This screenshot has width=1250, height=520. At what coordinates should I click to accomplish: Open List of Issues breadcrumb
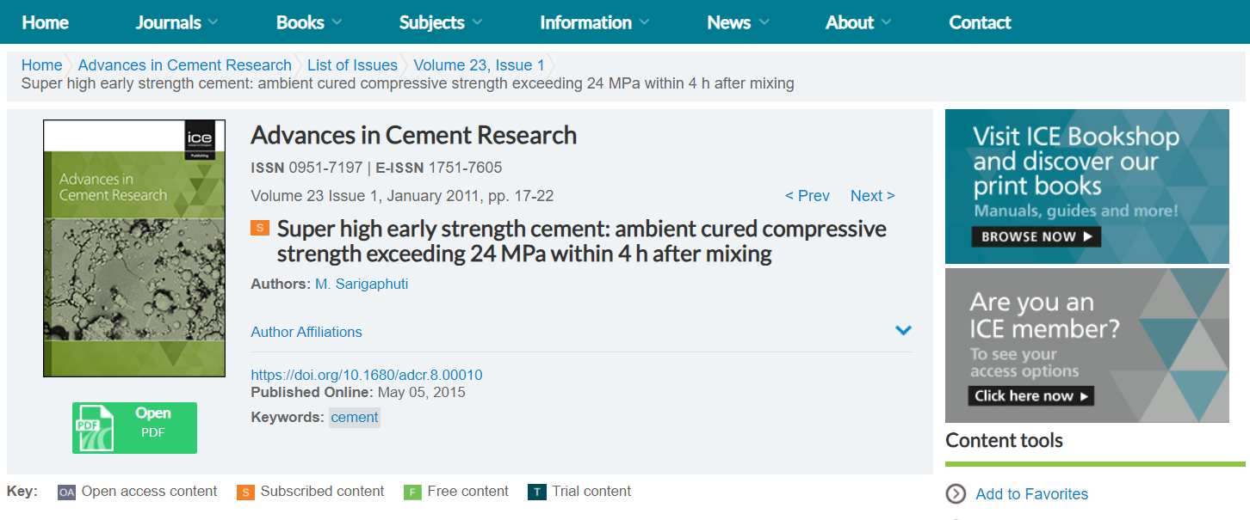click(352, 65)
